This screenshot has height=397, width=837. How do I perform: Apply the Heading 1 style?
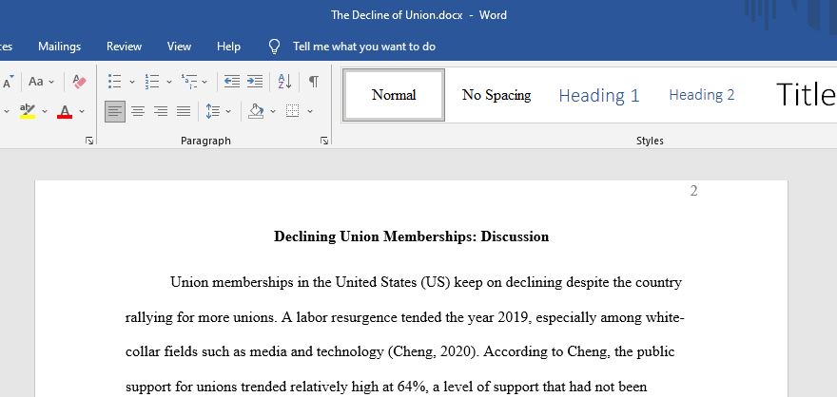click(599, 95)
